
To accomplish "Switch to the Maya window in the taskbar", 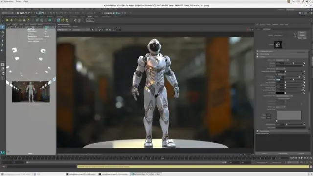I will tap(146, 174).
